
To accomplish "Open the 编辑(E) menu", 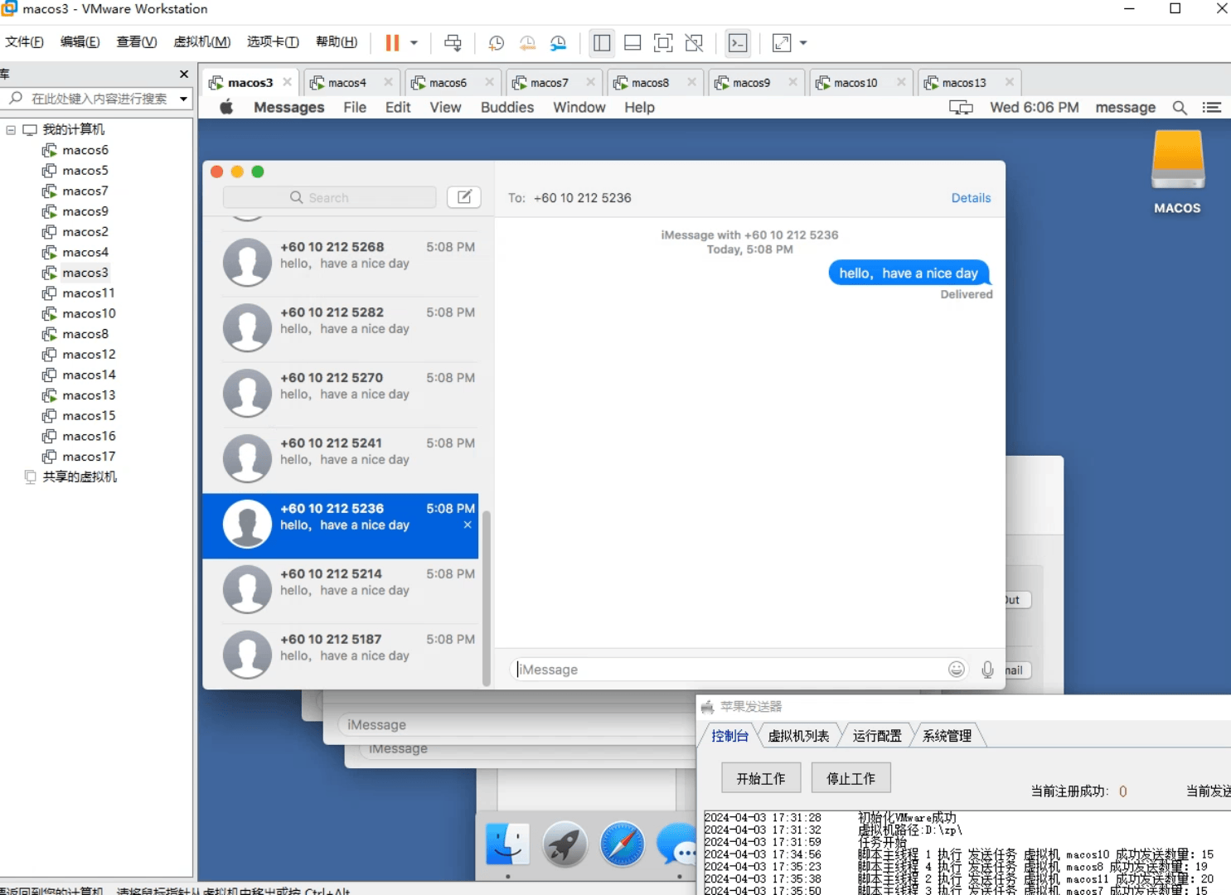I will pos(80,42).
